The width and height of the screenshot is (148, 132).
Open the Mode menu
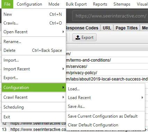pyautogui.click(x=54, y=4)
